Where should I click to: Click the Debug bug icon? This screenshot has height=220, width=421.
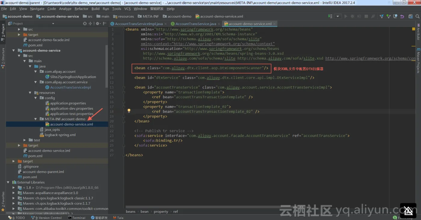pos(352,16)
